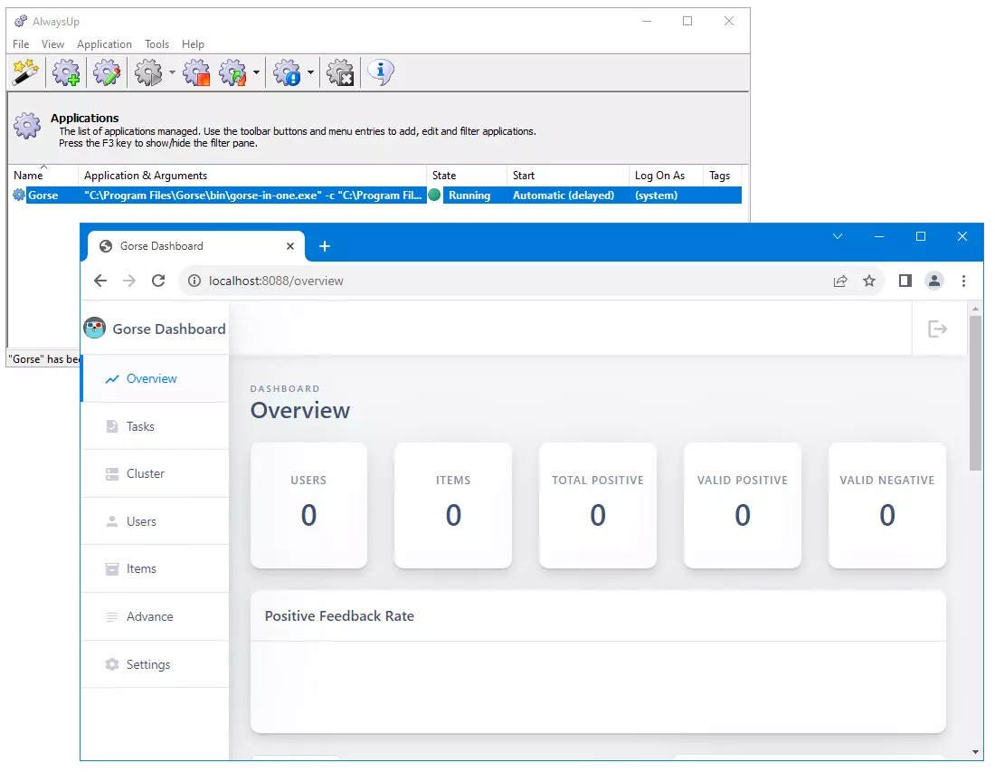The height and width of the screenshot is (772, 995).
Task: Click the VALID NEGATIVE count card
Action: pyautogui.click(x=887, y=505)
